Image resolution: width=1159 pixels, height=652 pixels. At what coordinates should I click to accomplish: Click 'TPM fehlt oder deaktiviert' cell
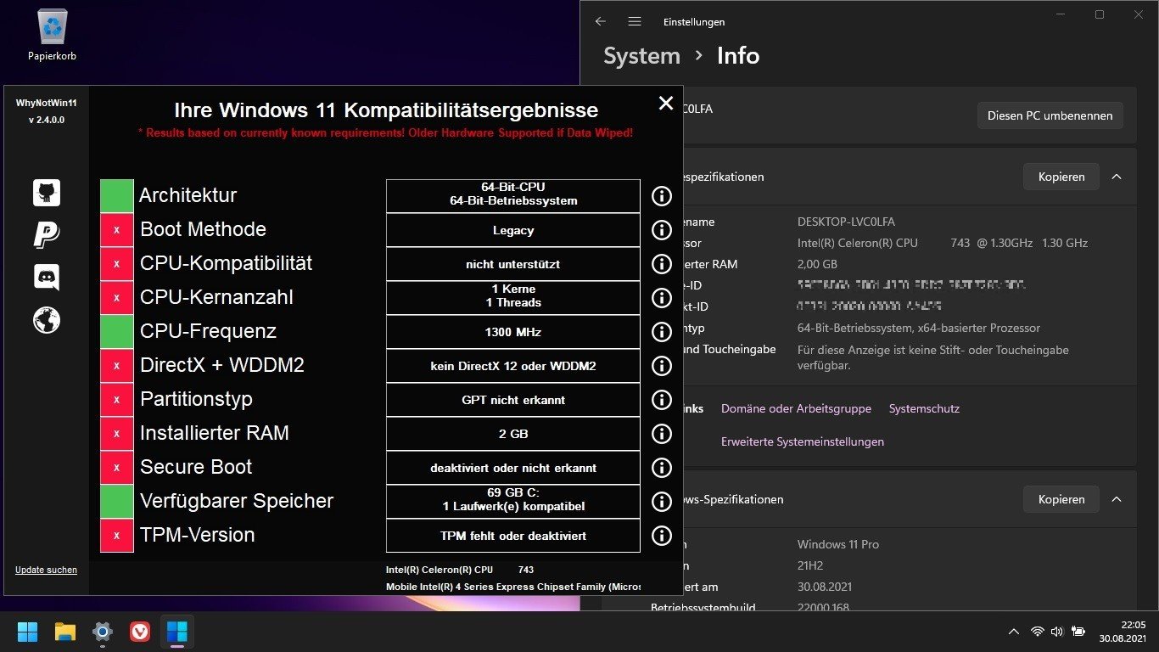point(513,536)
